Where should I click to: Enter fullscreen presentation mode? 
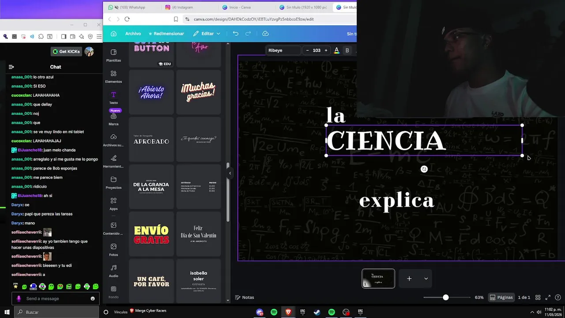click(x=548, y=298)
